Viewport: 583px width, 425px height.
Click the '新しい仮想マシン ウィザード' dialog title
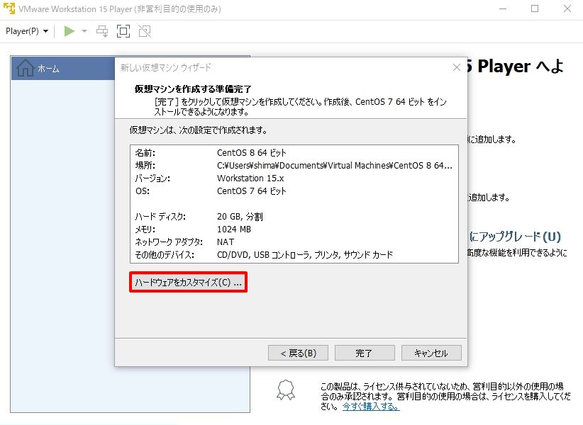[166, 67]
